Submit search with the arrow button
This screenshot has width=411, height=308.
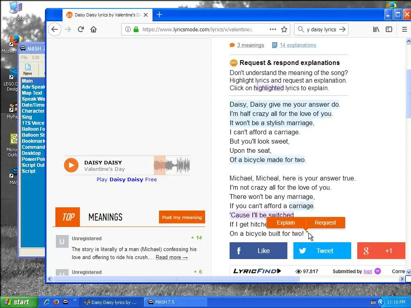(342, 29)
